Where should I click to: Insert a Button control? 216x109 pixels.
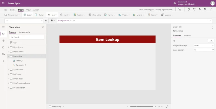pyautogui.click(x=39, y=15)
